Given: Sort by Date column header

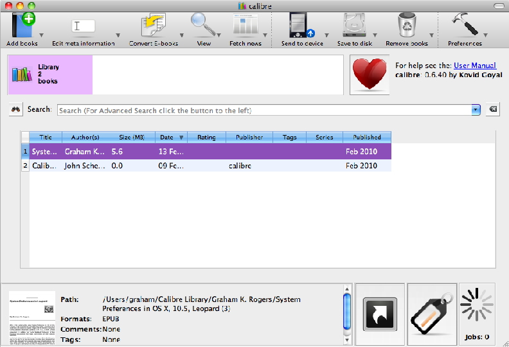Looking at the screenshot, I should tap(171, 138).
